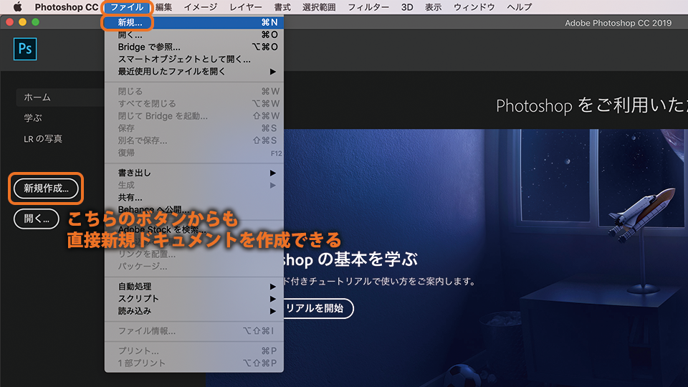Select スマートオブジェクトとして開く... entry
The height and width of the screenshot is (387, 688).
[194, 59]
